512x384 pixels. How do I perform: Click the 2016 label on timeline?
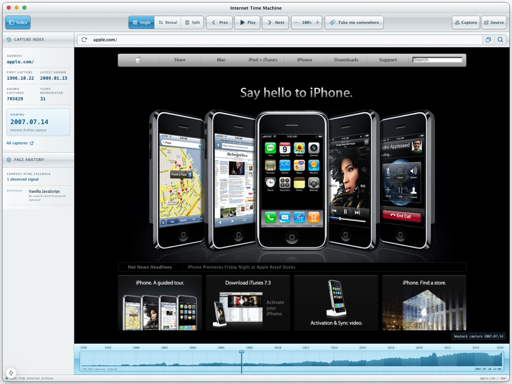click(x=362, y=348)
